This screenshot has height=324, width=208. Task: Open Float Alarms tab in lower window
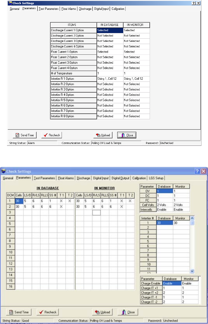(66, 178)
